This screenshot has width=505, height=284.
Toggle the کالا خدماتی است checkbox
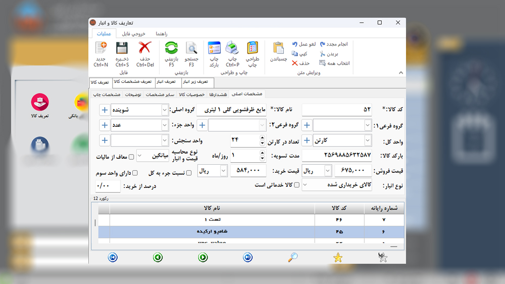click(x=297, y=185)
